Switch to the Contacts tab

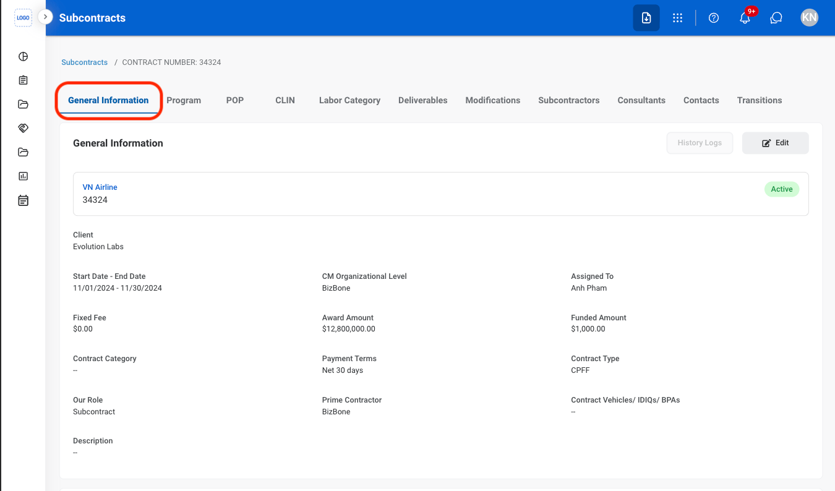701,100
